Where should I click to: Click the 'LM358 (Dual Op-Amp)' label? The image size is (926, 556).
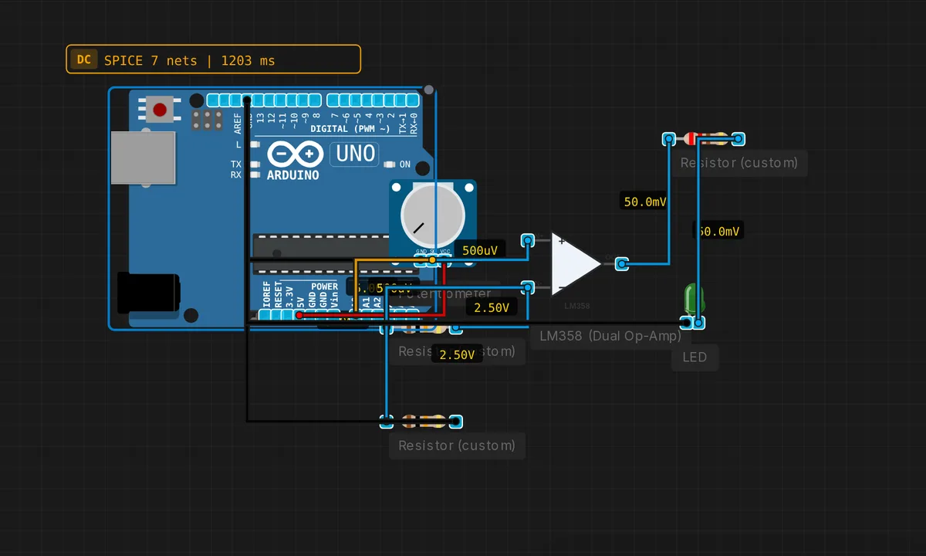[610, 336]
